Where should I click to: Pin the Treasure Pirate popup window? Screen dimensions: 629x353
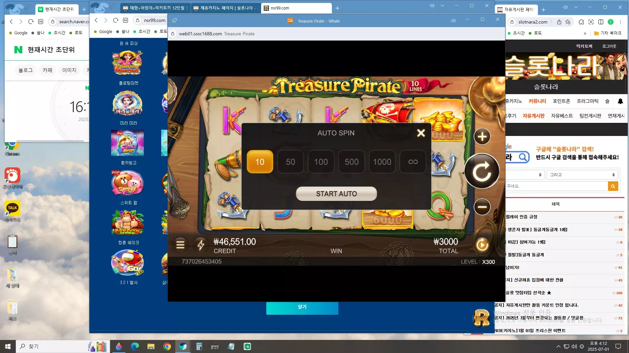point(175,21)
